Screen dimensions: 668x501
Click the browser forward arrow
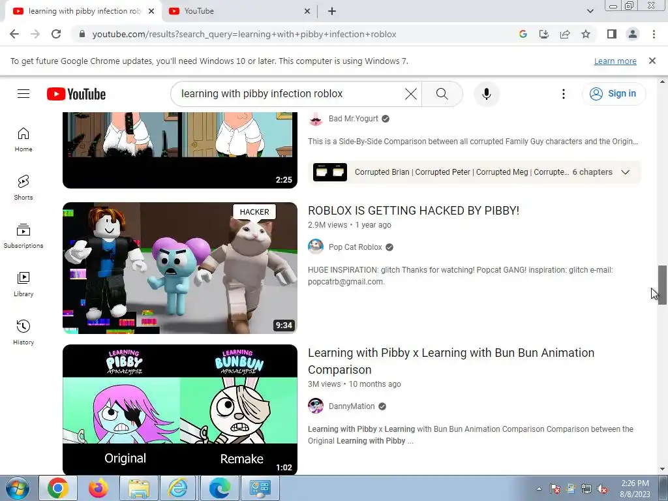click(35, 34)
